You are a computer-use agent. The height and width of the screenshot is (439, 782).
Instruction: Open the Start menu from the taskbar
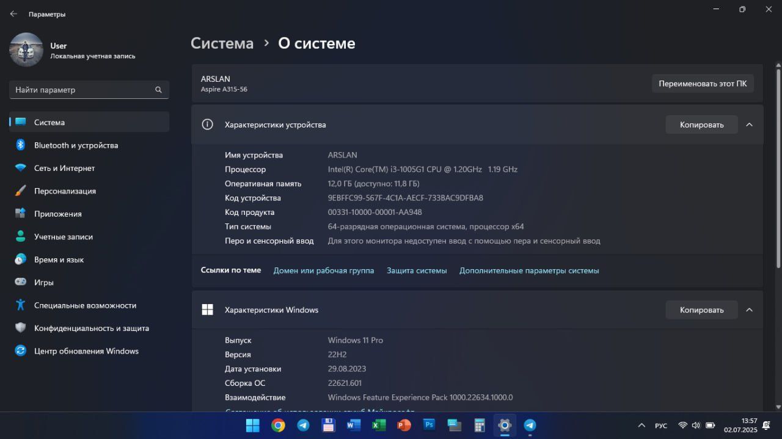coord(252,425)
